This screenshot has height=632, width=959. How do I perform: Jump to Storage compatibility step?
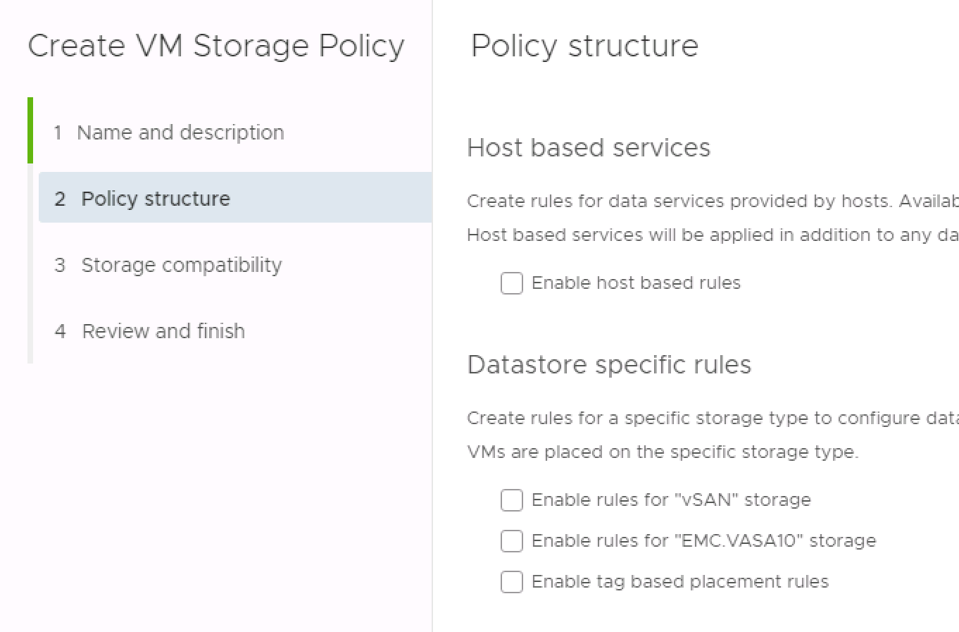182,265
